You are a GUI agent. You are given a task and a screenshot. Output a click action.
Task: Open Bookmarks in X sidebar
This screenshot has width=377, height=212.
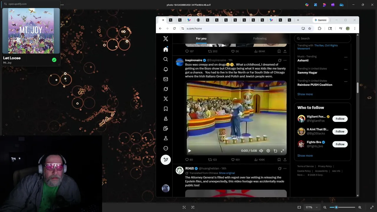click(166, 109)
